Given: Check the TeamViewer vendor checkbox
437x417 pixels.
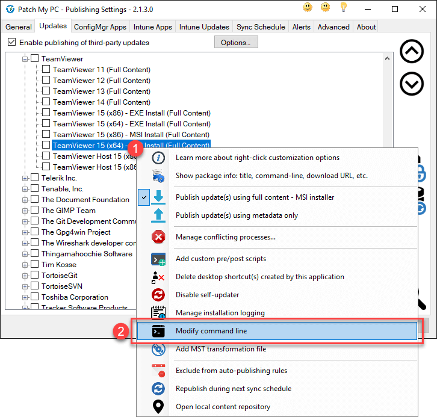Looking at the screenshot, I should tap(34, 58).
